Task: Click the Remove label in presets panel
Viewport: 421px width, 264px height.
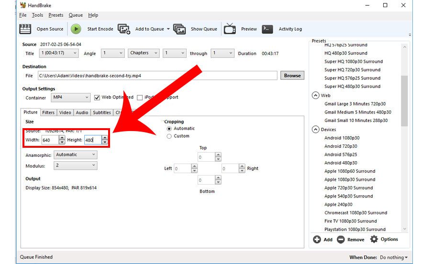Action: [x=356, y=240]
